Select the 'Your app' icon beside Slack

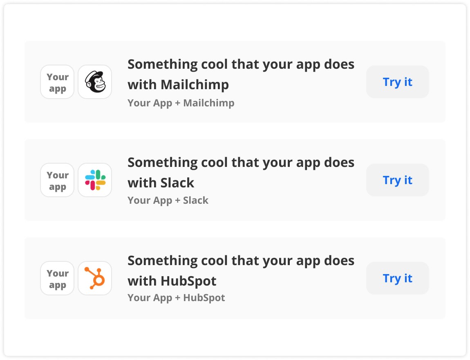(57, 180)
